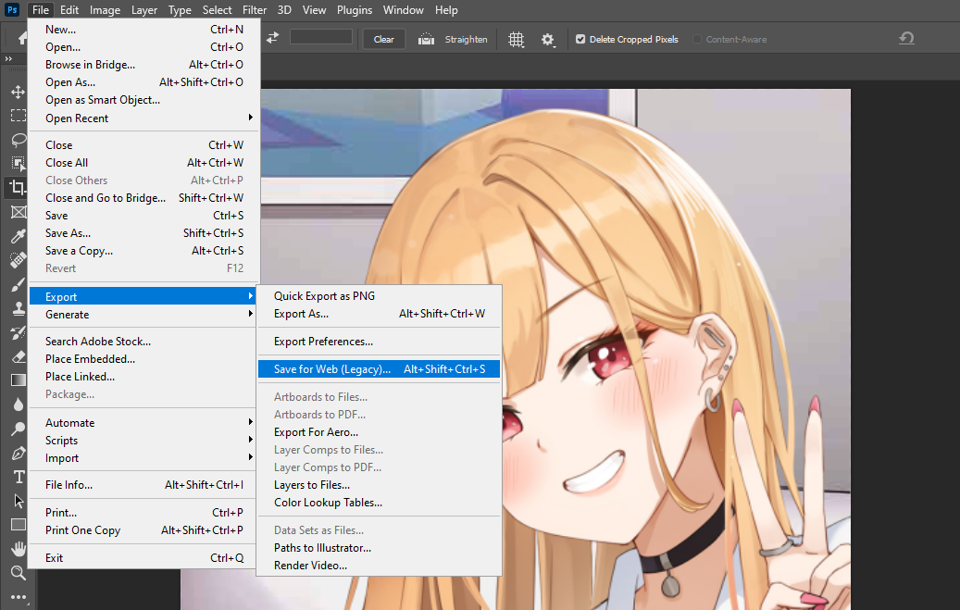Click the reset crop arrow icon
The width and height of the screenshot is (960, 610).
(x=906, y=39)
